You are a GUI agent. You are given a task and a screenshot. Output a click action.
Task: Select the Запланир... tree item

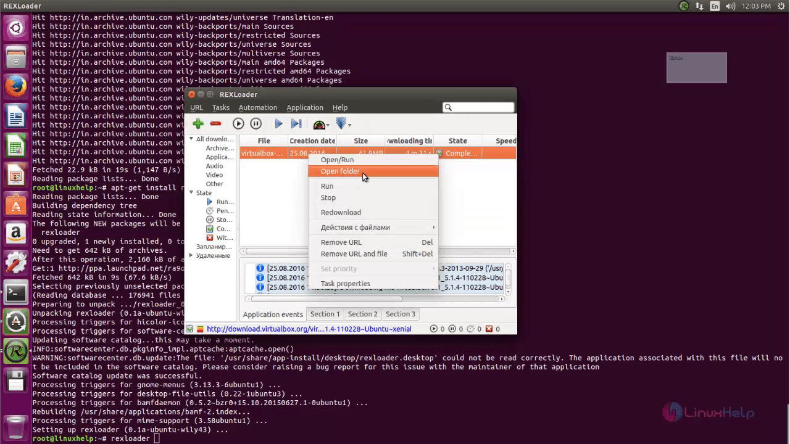pyautogui.click(x=214, y=247)
